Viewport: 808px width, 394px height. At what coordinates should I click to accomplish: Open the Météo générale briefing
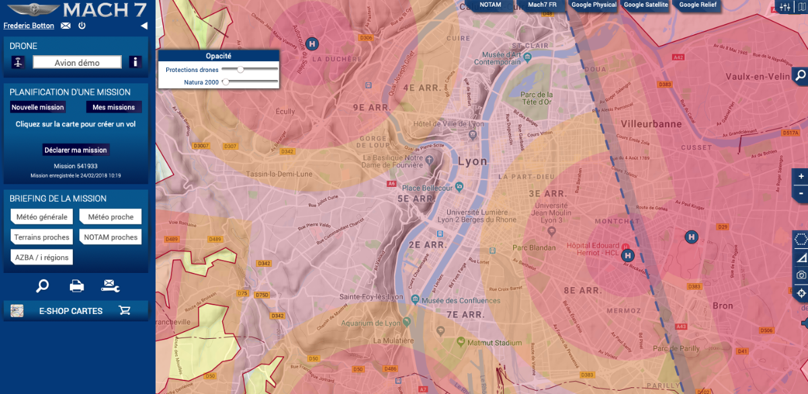click(40, 216)
